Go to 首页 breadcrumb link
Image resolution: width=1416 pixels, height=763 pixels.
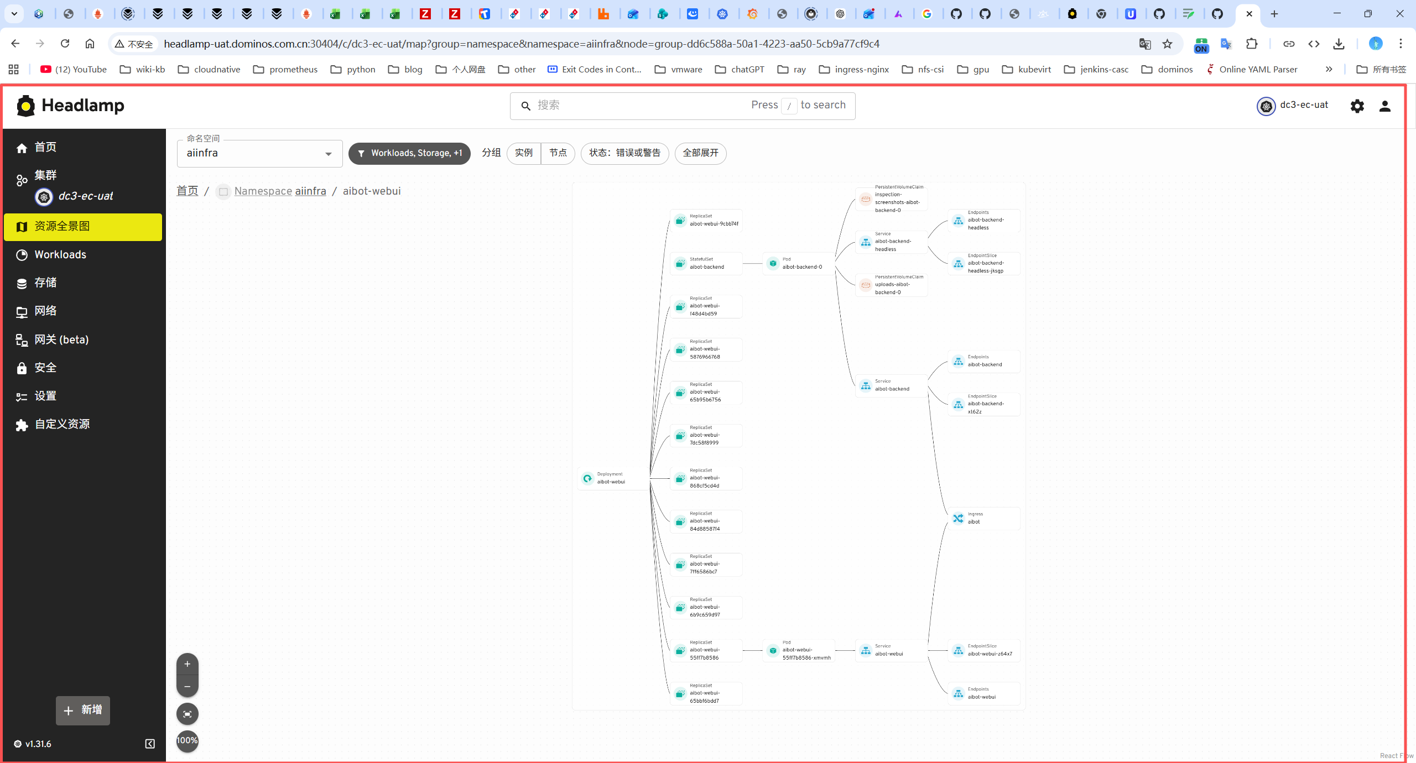187,191
